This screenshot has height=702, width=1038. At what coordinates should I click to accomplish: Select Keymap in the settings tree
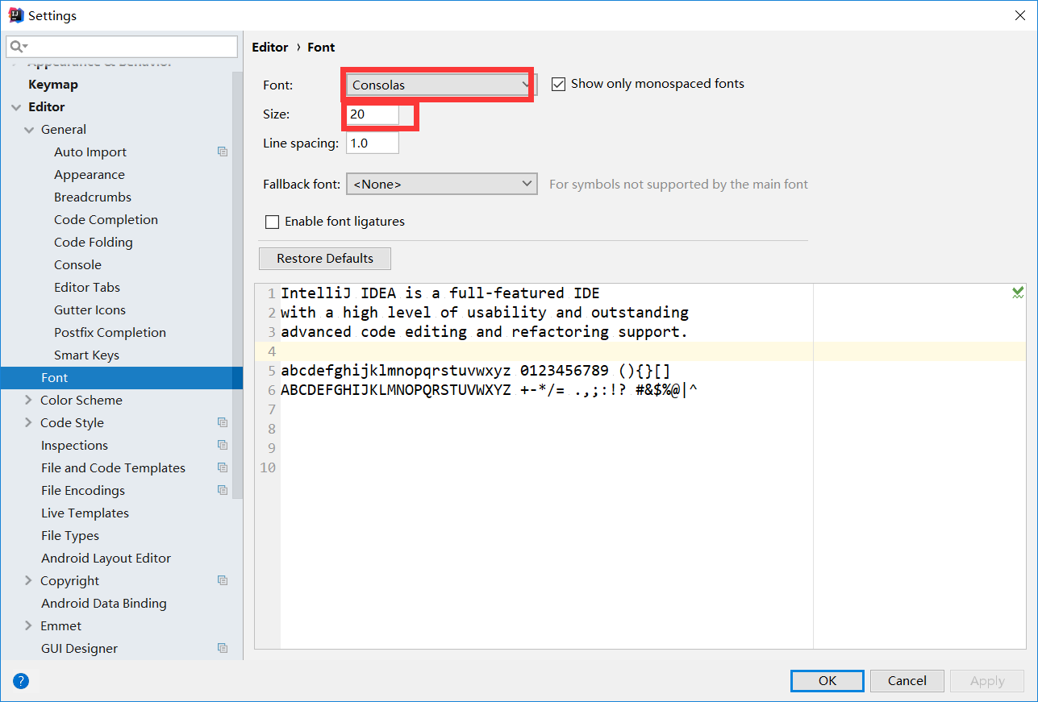pos(53,85)
